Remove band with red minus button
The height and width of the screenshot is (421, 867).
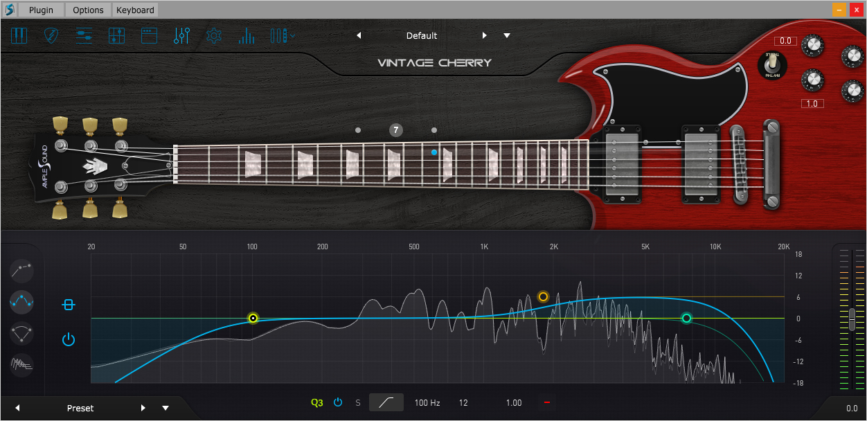(547, 402)
